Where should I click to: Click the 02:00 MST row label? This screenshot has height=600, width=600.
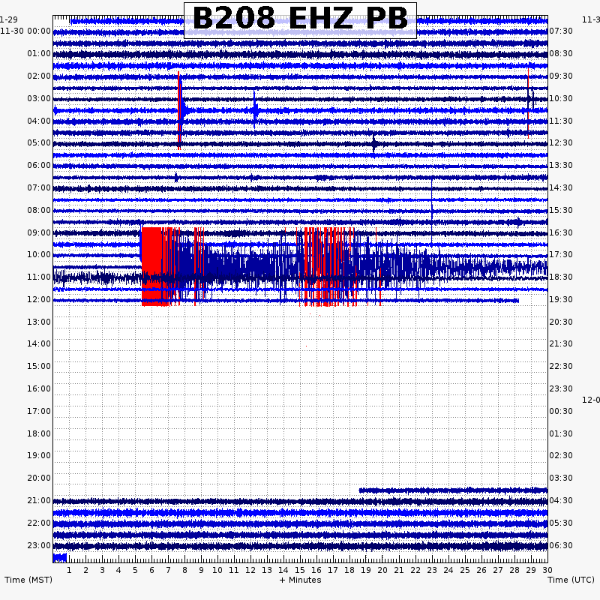[x=39, y=76]
